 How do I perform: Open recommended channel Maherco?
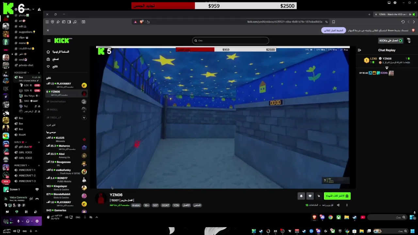pos(66,148)
